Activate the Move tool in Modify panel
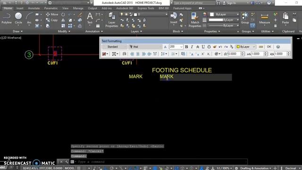 [52, 15]
